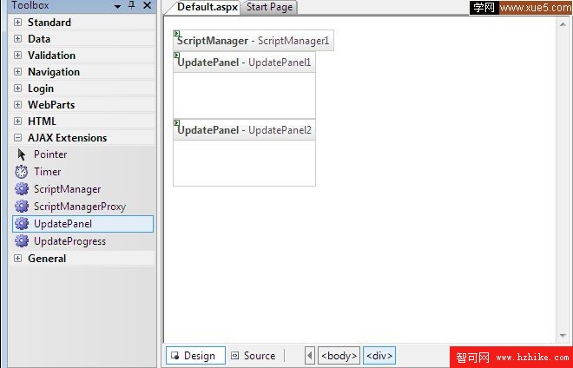573x368 pixels.
Task: Open the Toolbox window position dropdown arrow
Action: [118, 6]
